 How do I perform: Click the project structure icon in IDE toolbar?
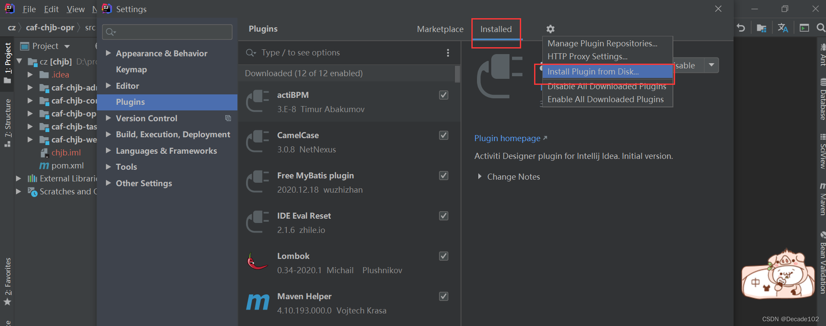[762, 28]
